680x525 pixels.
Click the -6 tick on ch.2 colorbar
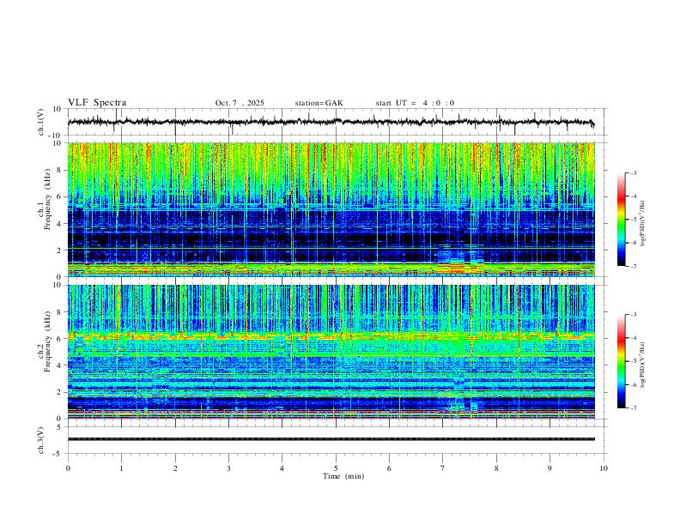coord(634,384)
